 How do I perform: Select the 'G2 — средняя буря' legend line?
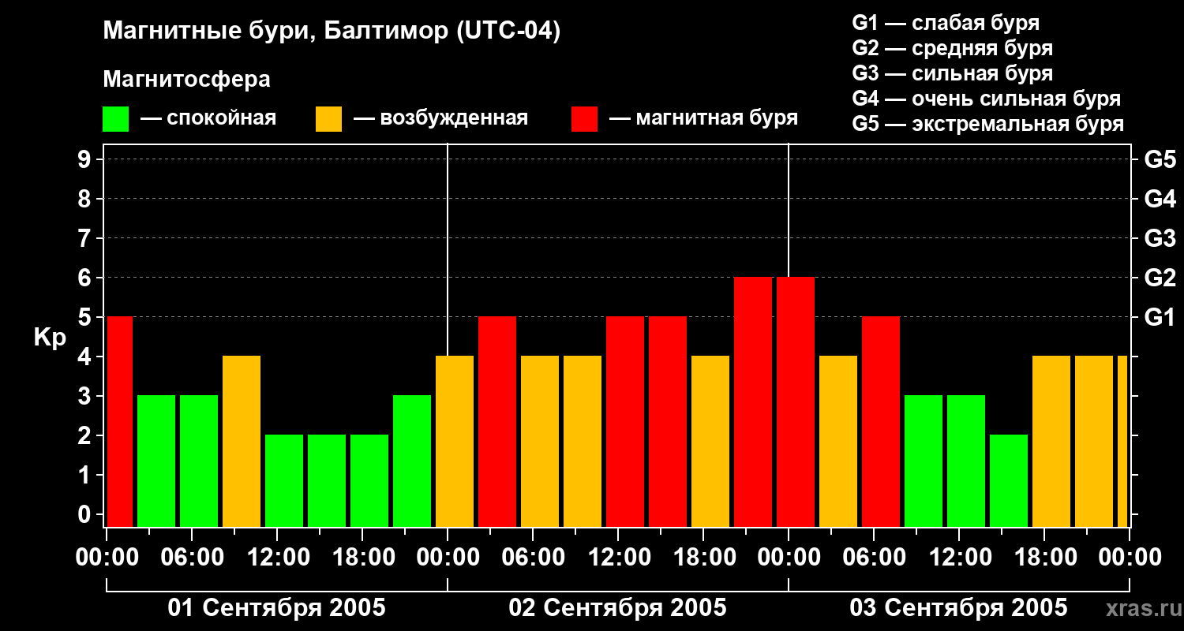[x=952, y=48]
